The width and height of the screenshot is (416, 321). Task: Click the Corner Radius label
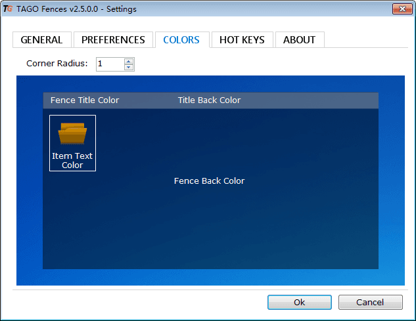tap(57, 64)
